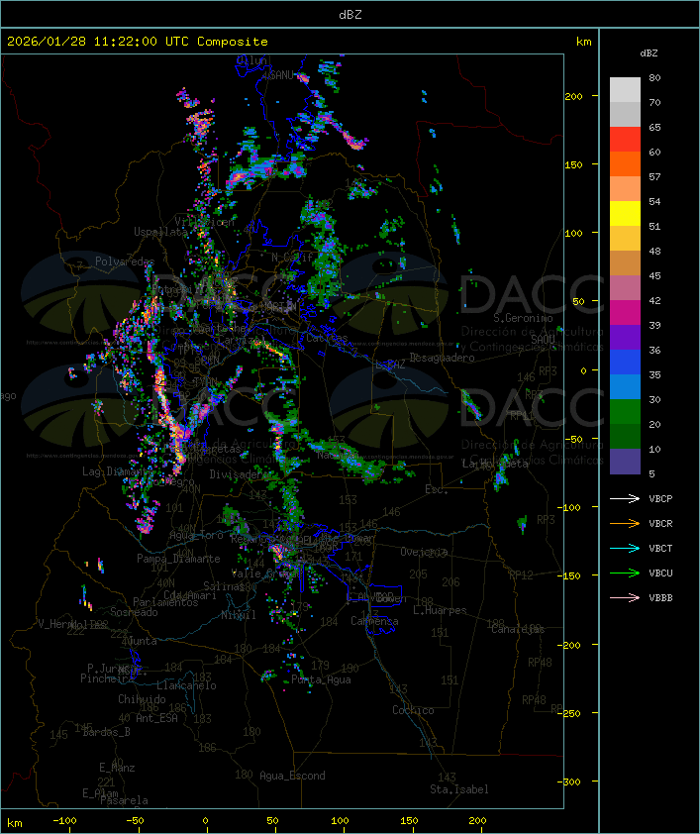Viewport: 700px width, 834px height.
Task: Click the legend value 57
Action: tap(654, 176)
